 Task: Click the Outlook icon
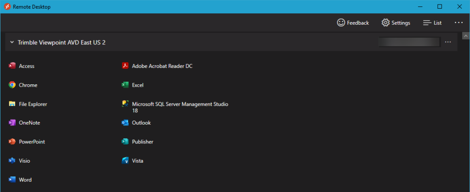[125, 123]
